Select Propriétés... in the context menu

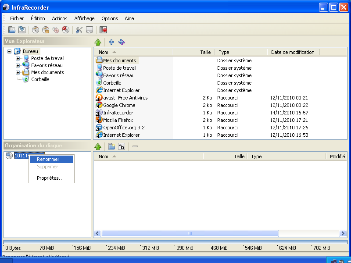[50, 178]
